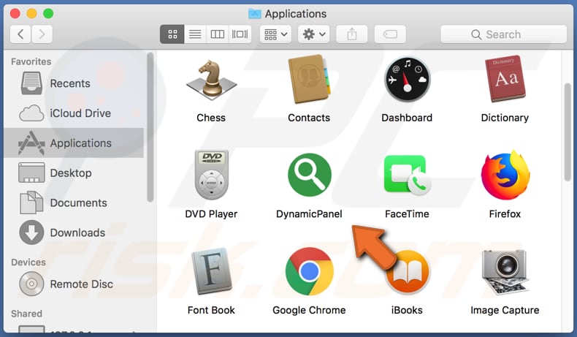The width and height of the screenshot is (577, 337).
Task: Select the Dashboard app icon
Action: (x=407, y=79)
